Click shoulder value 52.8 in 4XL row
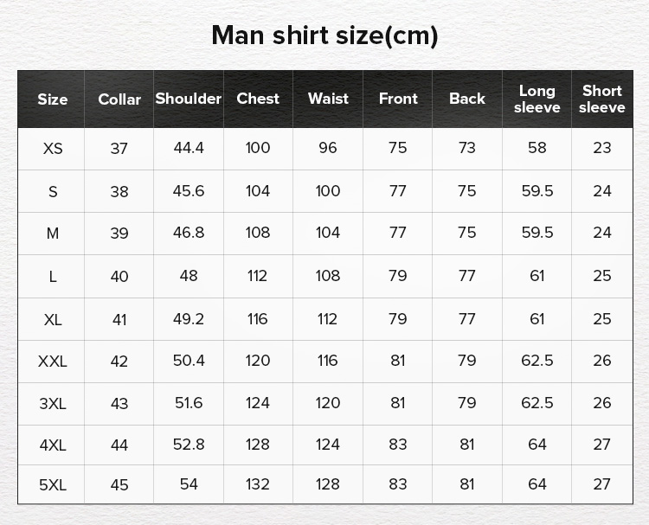Screen dimensions: 649x525 click(189, 445)
